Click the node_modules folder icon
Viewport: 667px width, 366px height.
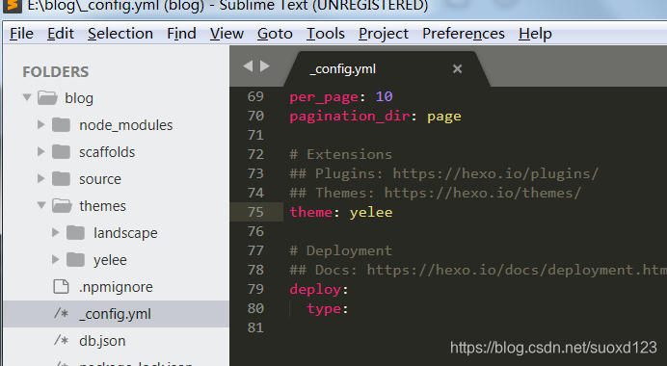pos(62,125)
